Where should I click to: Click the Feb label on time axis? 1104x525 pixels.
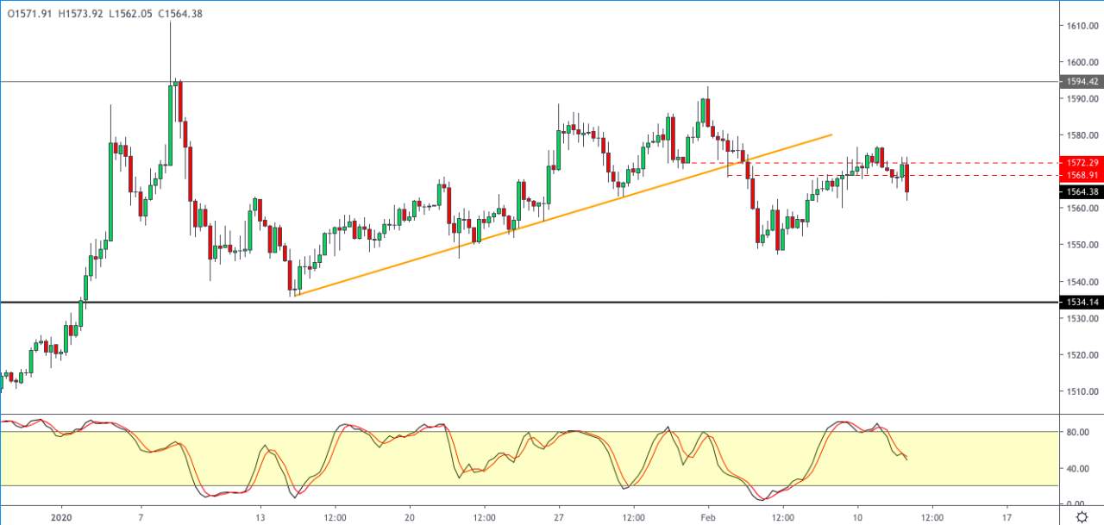(x=708, y=517)
